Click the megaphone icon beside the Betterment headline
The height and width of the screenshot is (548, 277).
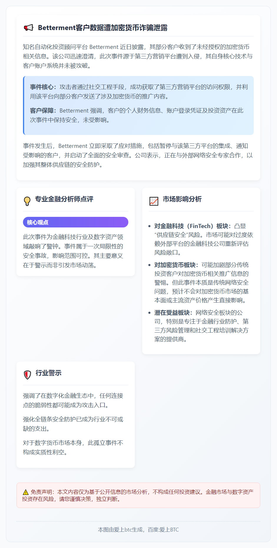point(29,28)
